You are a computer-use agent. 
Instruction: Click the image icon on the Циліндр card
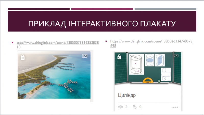(x=176, y=56)
